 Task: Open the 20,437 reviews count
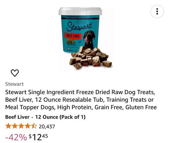click(47, 126)
